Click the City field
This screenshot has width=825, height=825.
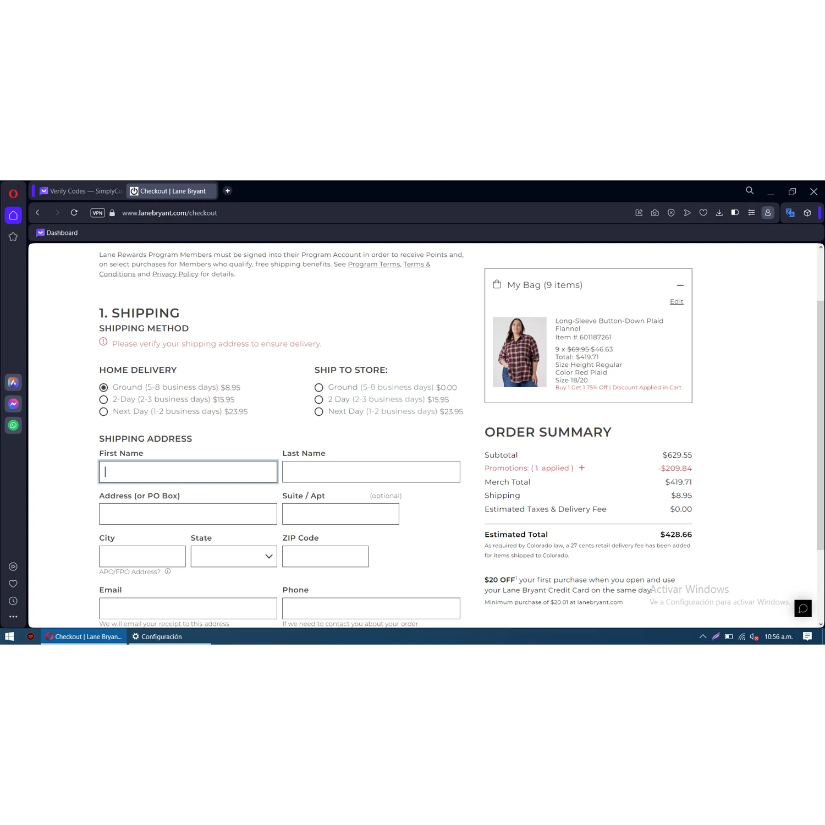pos(142,556)
